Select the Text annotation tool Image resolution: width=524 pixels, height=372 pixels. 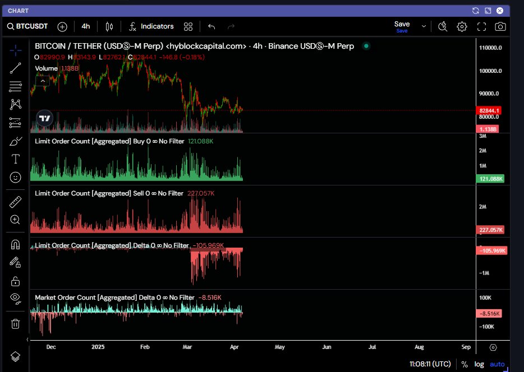click(15, 159)
